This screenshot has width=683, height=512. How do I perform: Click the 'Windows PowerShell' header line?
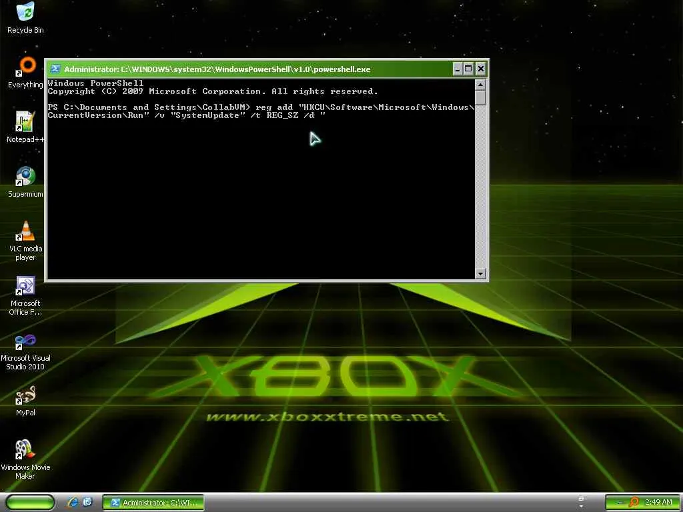coord(95,83)
